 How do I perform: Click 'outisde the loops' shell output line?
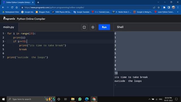(x=128, y=81)
